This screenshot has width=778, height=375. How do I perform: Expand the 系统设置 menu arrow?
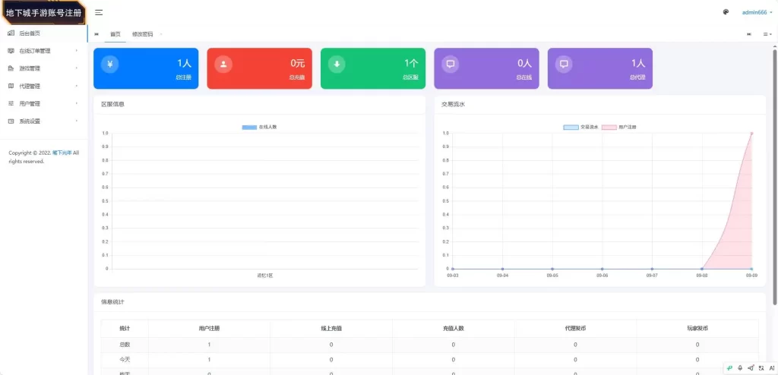(77, 121)
